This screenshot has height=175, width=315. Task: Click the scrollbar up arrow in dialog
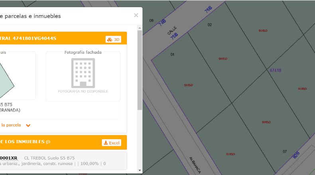[x=140, y=28]
